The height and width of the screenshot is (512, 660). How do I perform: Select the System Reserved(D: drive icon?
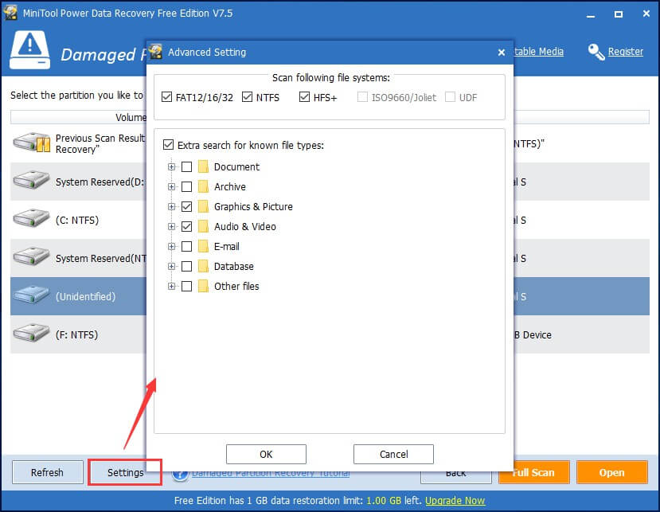point(31,180)
